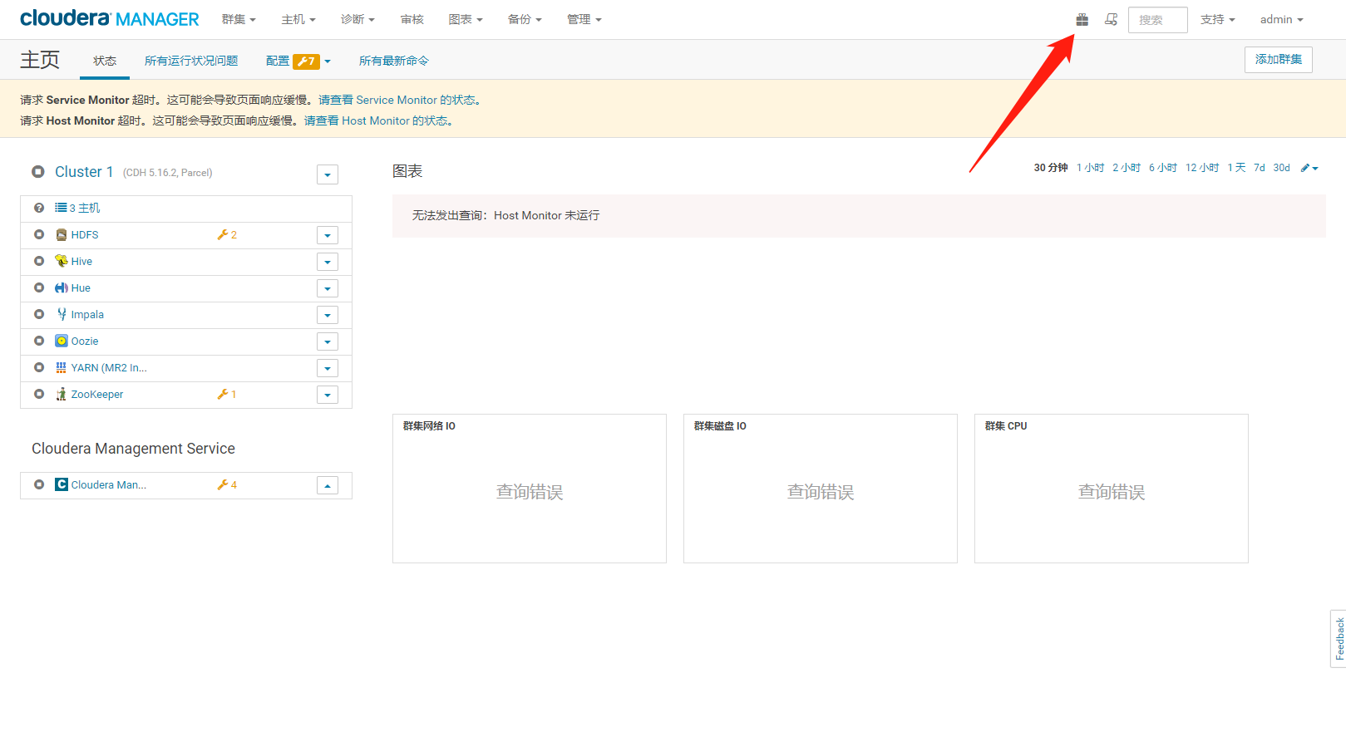1346x732 pixels.
Task: Open the Cloudera Man... service link
Action: [x=109, y=484]
